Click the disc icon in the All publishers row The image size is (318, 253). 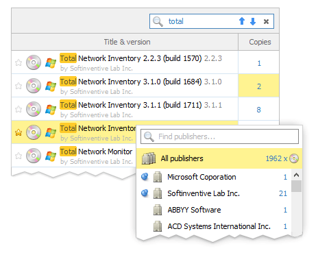[x=294, y=158]
